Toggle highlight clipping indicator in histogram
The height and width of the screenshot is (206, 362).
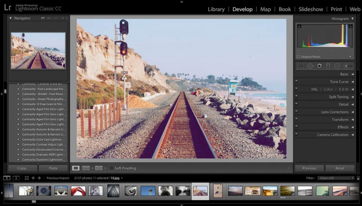(350, 26)
